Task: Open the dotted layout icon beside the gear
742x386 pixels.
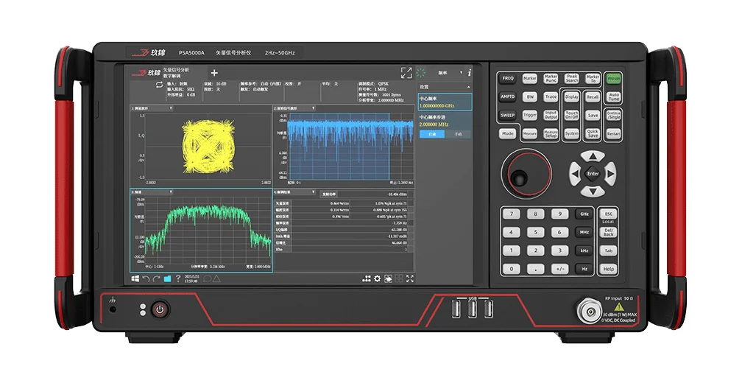Action: (x=367, y=278)
